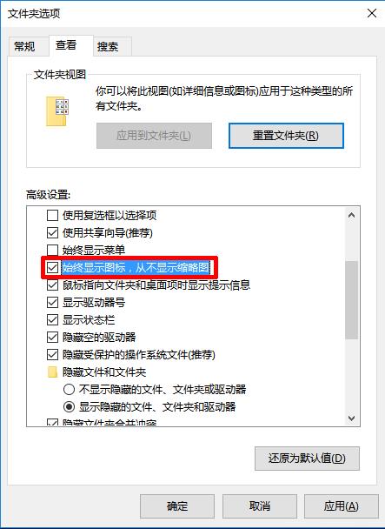This screenshot has height=529, width=385.
Task: Toggle 显示驱动器号 checkbox
Action: pos(52,302)
